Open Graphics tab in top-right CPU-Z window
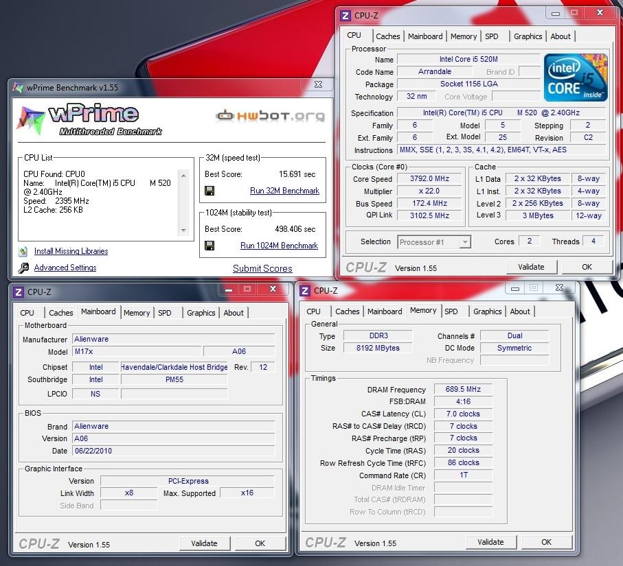623x566 pixels. pyautogui.click(x=528, y=36)
